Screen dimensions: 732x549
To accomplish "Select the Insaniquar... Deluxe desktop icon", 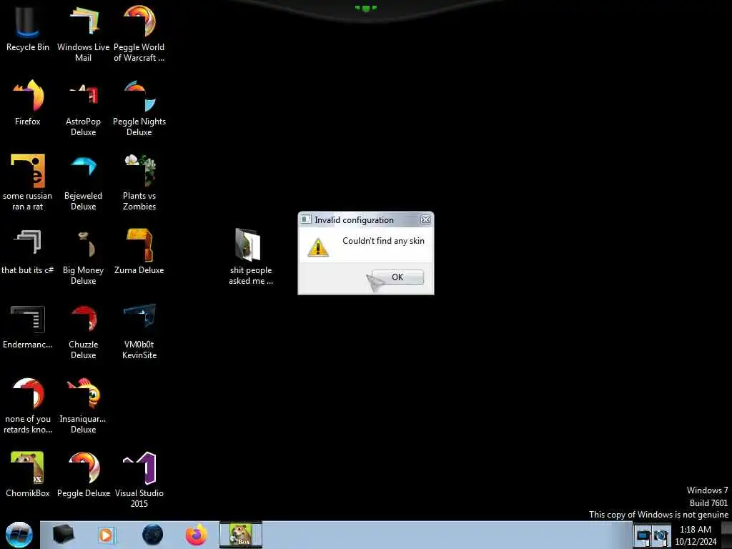I will (83, 406).
